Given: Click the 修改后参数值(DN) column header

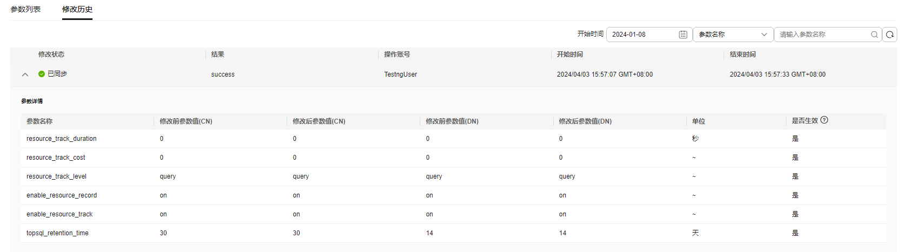Looking at the screenshot, I should coord(585,121).
